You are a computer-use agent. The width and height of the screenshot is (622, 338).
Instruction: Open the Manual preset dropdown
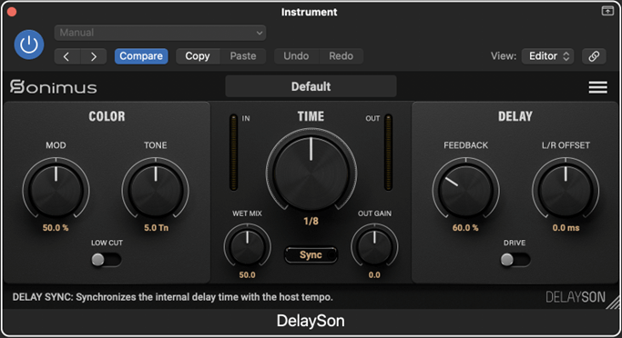click(x=160, y=33)
